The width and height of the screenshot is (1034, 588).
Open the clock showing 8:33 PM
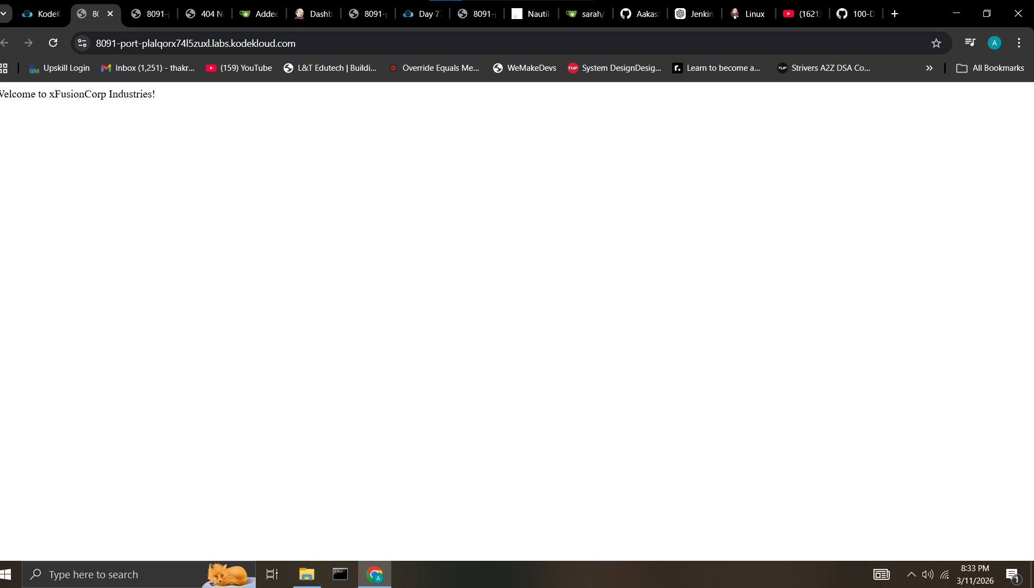click(x=975, y=574)
